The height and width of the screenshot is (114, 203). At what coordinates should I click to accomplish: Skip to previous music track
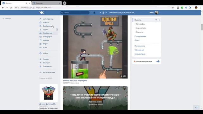(100, 13)
